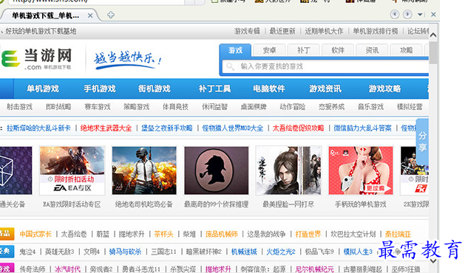This screenshot has width=468, height=273.
Task: Open the 策略游戏 category
Action: tap(136, 106)
